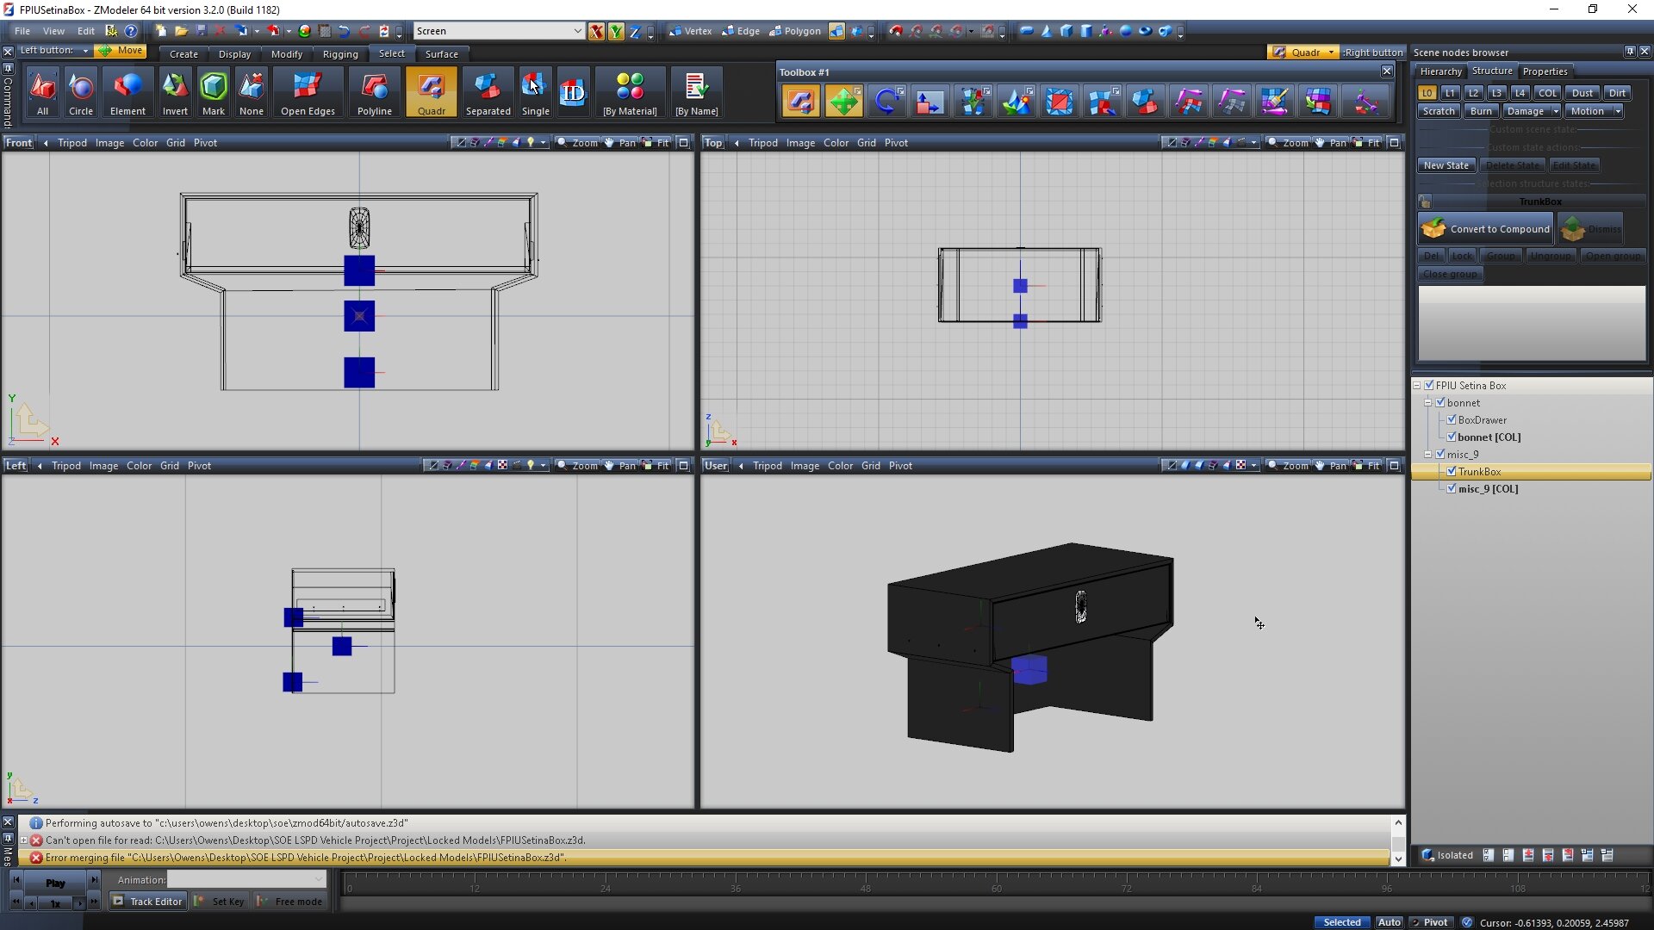Switch to the Surface tab

441,53
